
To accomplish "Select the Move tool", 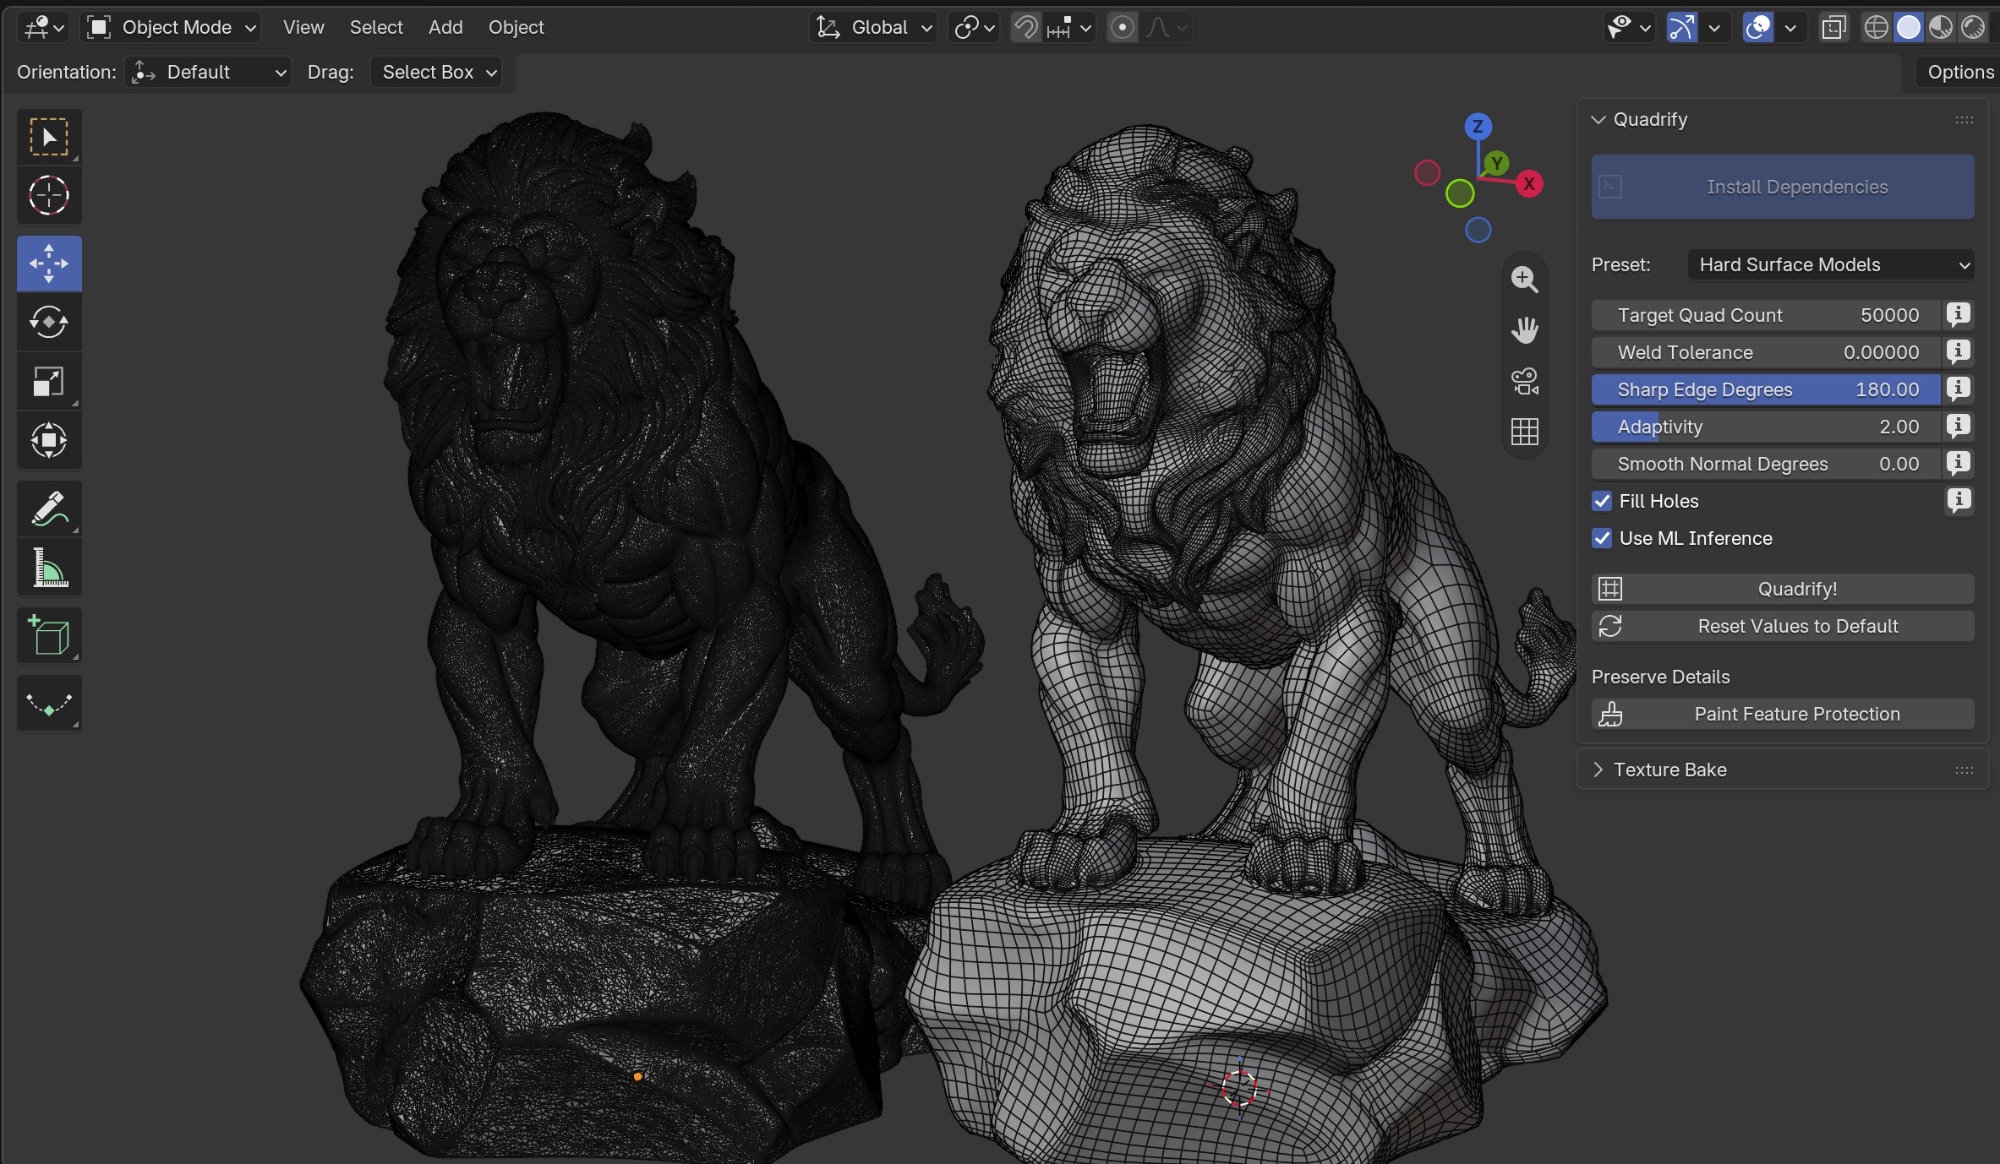I will pos(49,264).
